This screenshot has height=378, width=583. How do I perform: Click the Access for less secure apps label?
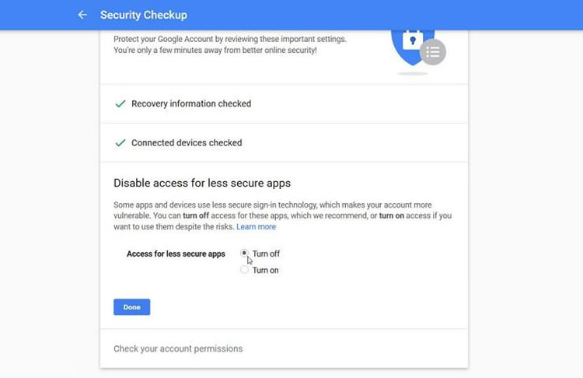176,254
